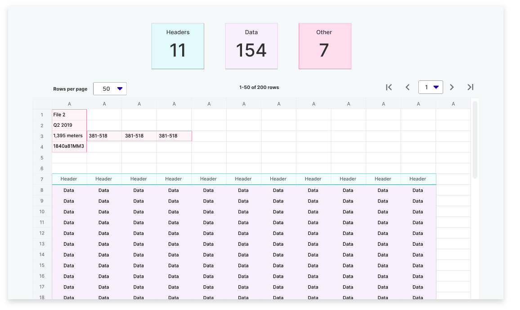The width and height of the screenshot is (520, 310).
Task: Go to the first page of rows
Action: click(x=389, y=87)
